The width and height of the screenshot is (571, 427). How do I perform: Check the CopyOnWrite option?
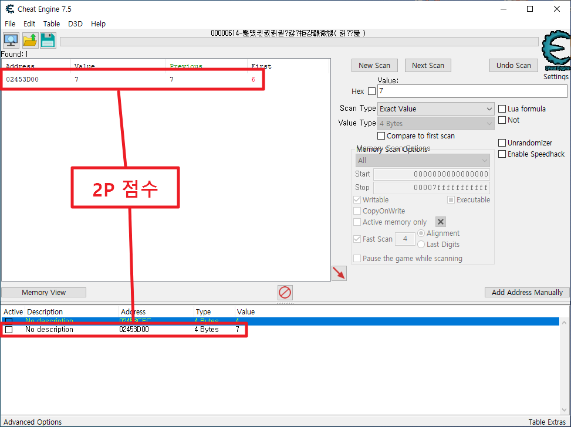357,211
